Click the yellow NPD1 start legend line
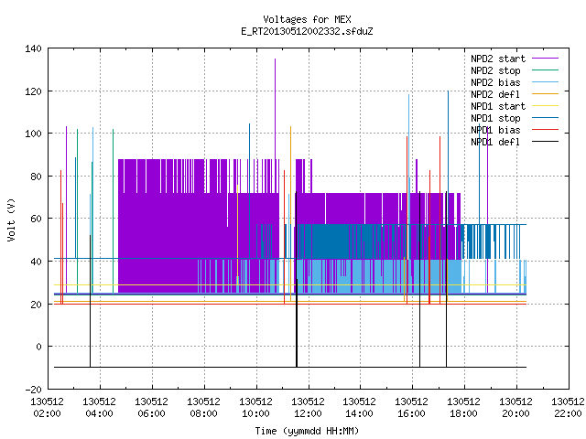Viewport: 586px width, 439px height. (545, 106)
